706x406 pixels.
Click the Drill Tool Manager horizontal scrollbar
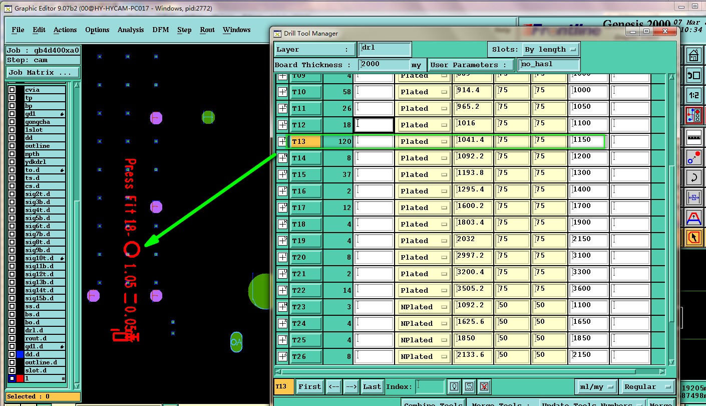pyautogui.click(x=471, y=371)
